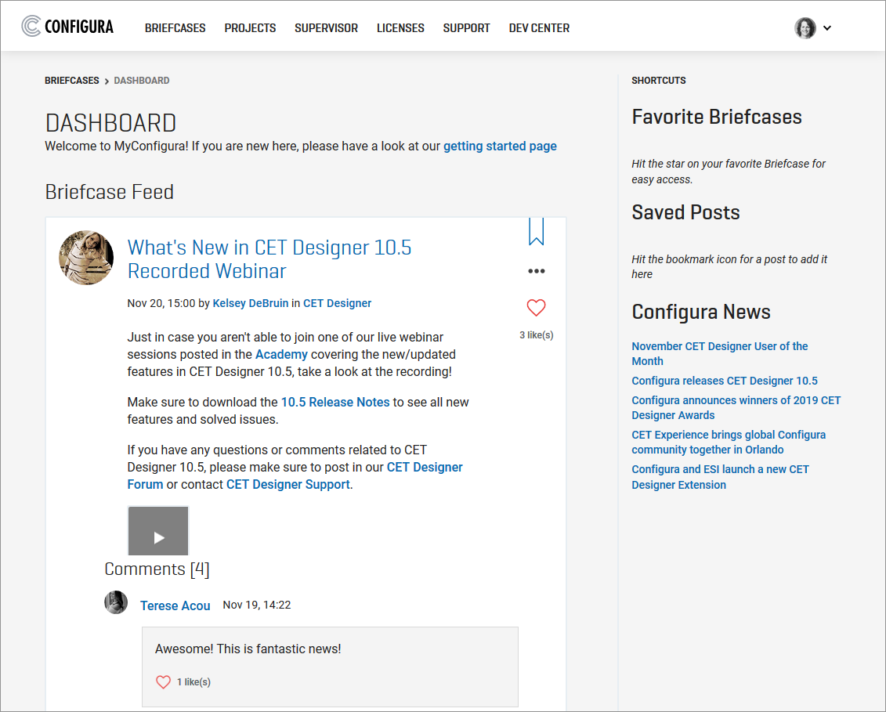Click the Briefcase Feed heading
Viewport: 886px width, 712px height.
(109, 192)
